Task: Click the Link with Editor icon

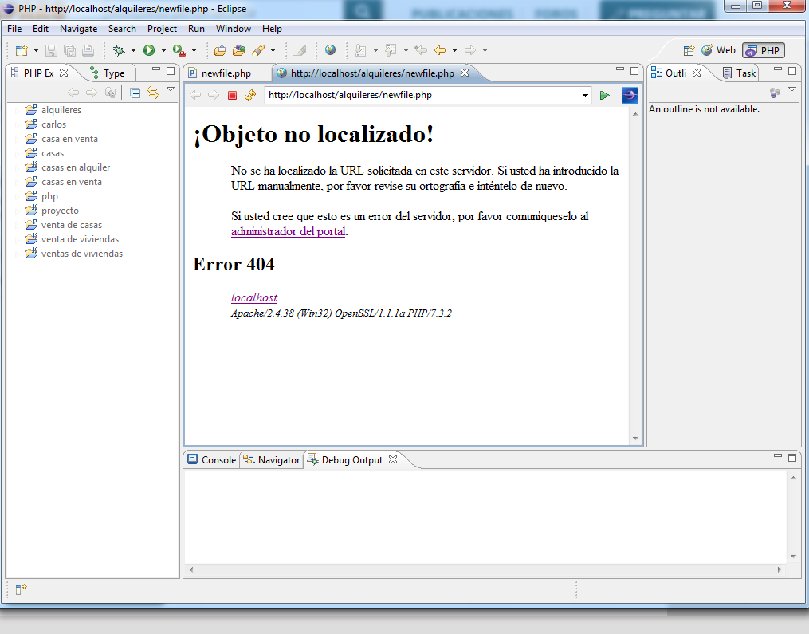Action: [x=153, y=93]
